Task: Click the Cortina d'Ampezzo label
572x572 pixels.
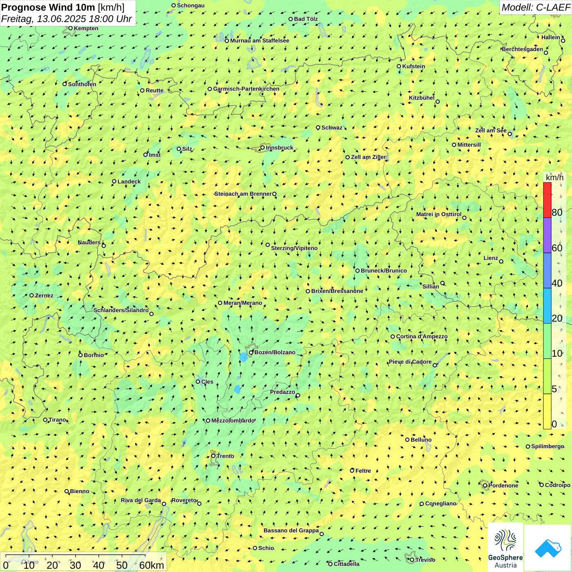Action: (422, 336)
